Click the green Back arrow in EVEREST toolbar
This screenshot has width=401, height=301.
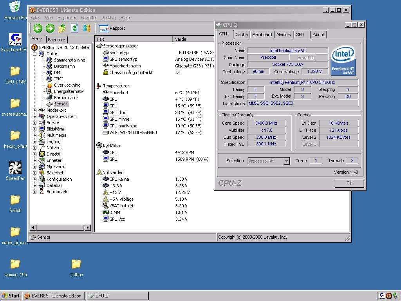pyautogui.click(x=38, y=28)
